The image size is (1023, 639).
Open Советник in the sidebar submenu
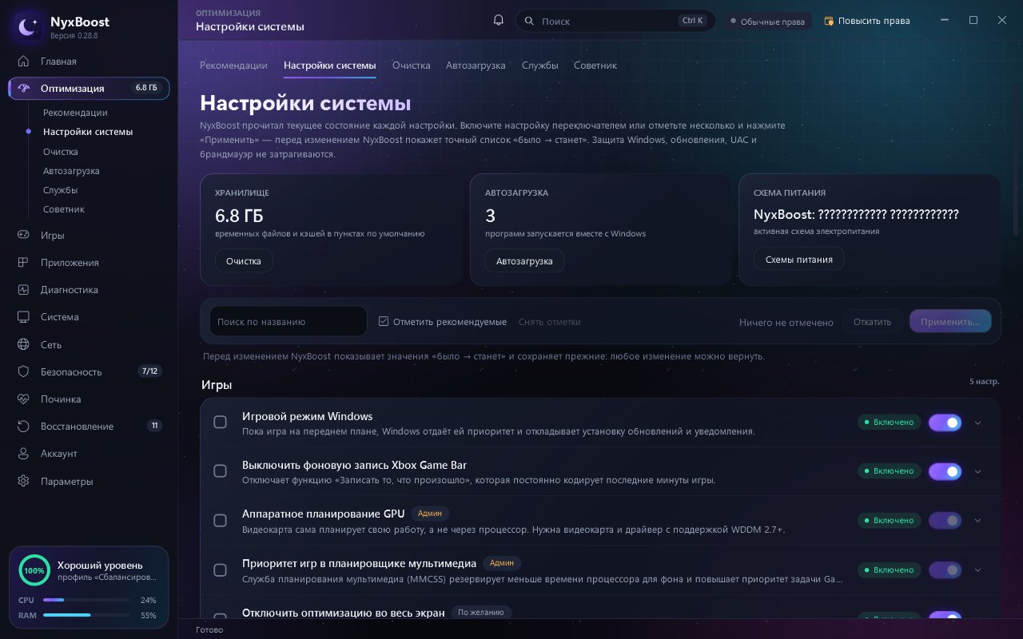click(64, 209)
